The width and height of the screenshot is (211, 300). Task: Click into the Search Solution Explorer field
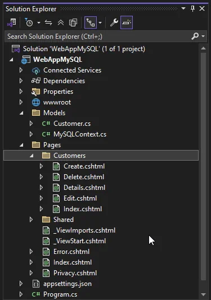[98, 36]
